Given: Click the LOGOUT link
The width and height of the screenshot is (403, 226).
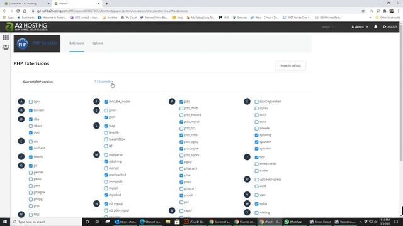Looking at the screenshot, I should pyautogui.click(x=390, y=26).
